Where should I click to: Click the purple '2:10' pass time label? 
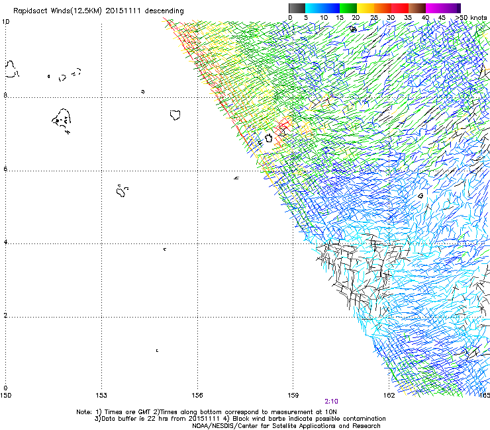pyautogui.click(x=331, y=402)
